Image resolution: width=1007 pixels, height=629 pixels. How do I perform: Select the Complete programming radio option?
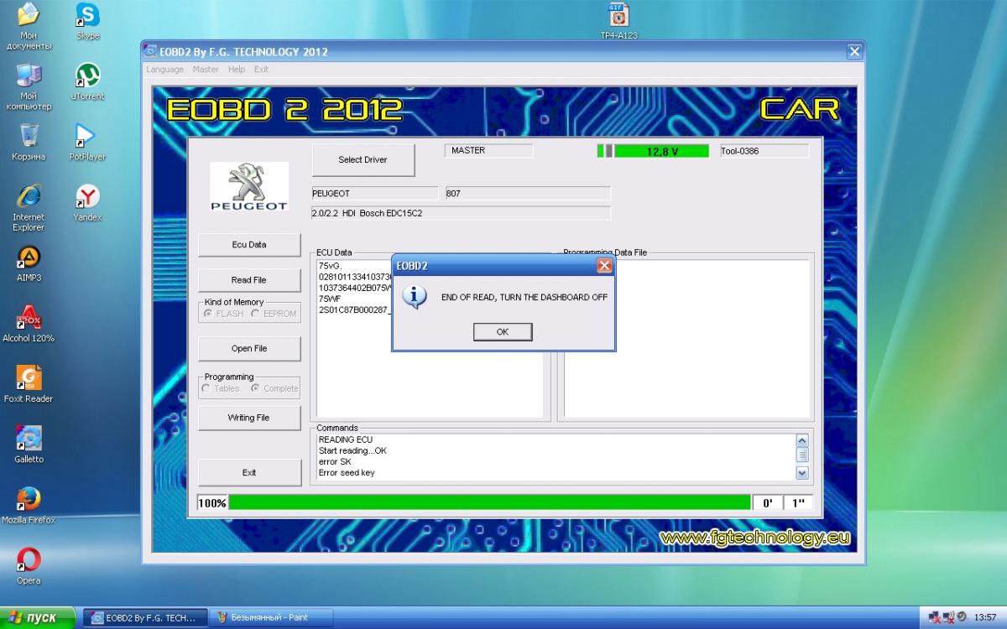(274, 388)
